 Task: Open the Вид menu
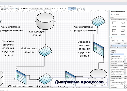pyautogui.click(x=5, y=6)
